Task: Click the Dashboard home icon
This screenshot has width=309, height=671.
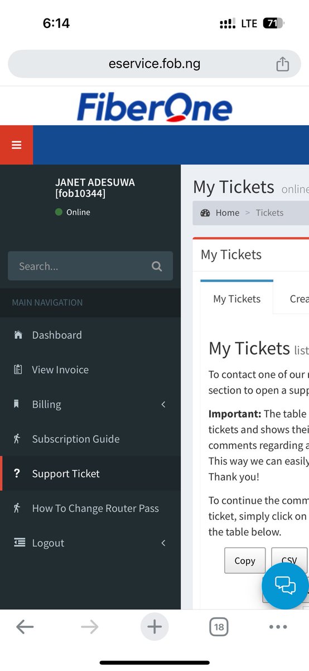Action: 18,335
